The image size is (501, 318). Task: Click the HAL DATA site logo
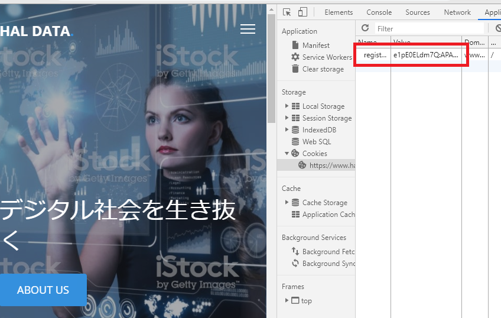36,31
